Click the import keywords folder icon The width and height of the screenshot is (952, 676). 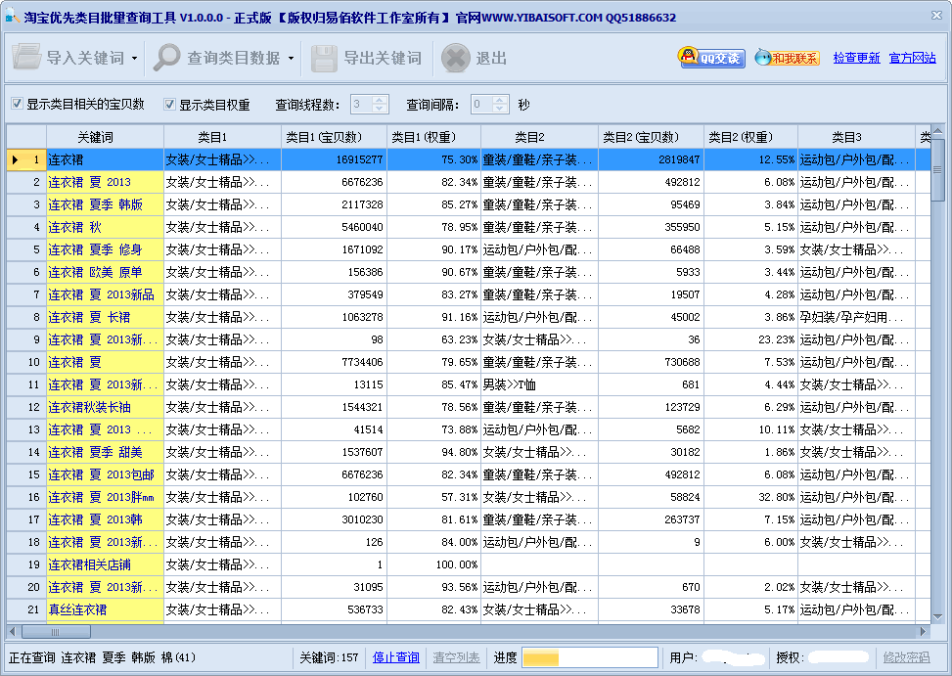click(26, 58)
